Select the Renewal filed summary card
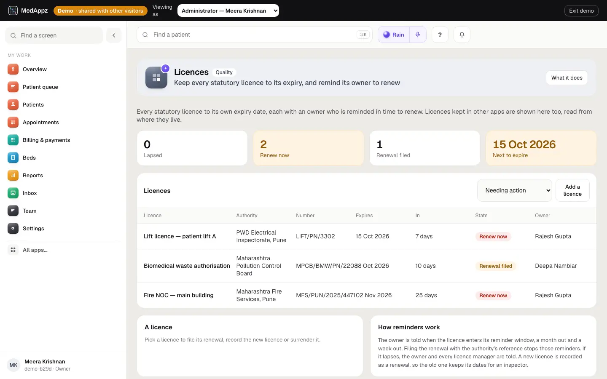This screenshot has height=379, width=607. pyautogui.click(x=425, y=148)
